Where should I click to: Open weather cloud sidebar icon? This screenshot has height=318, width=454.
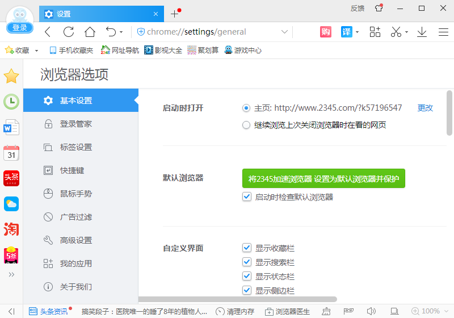[x=11, y=204]
